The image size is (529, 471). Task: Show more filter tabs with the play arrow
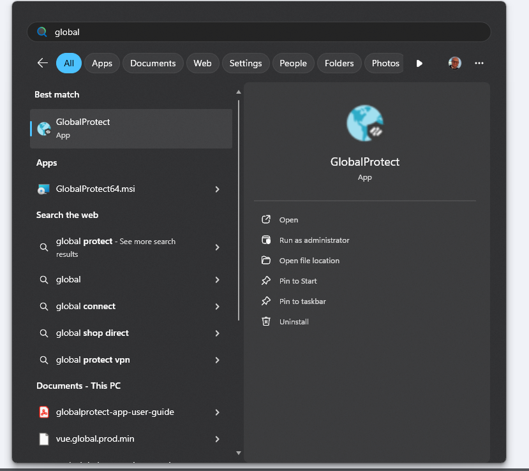pos(419,63)
